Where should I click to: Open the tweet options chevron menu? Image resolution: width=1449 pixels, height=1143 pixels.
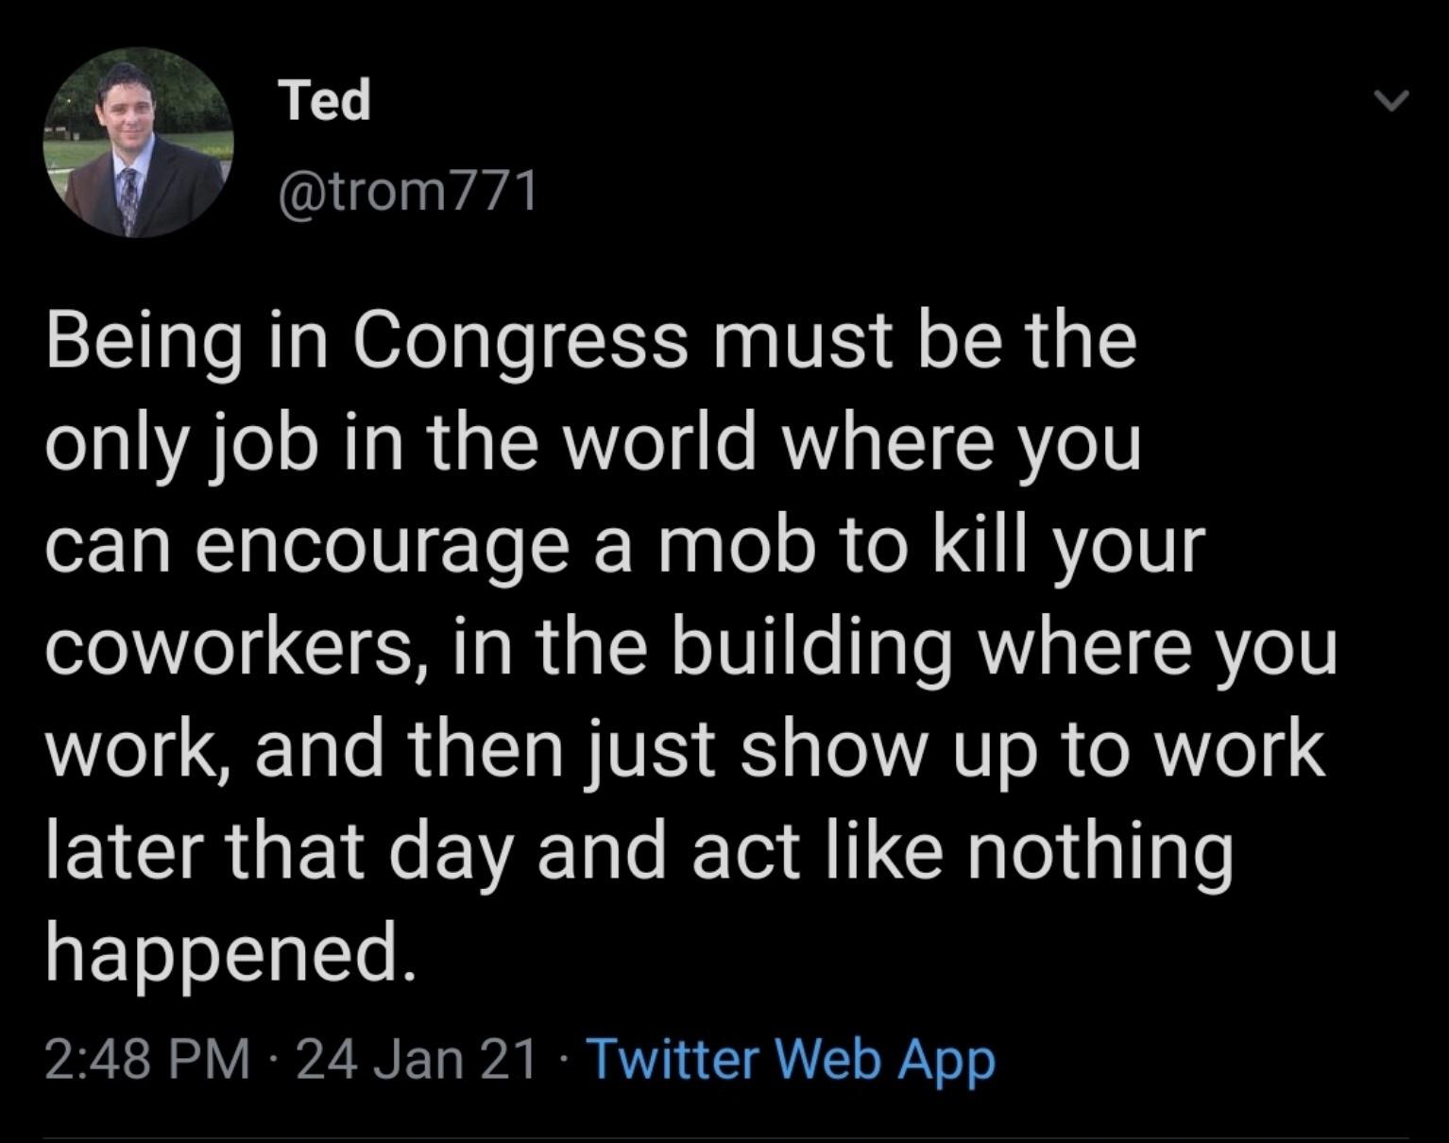(x=1390, y=100)
